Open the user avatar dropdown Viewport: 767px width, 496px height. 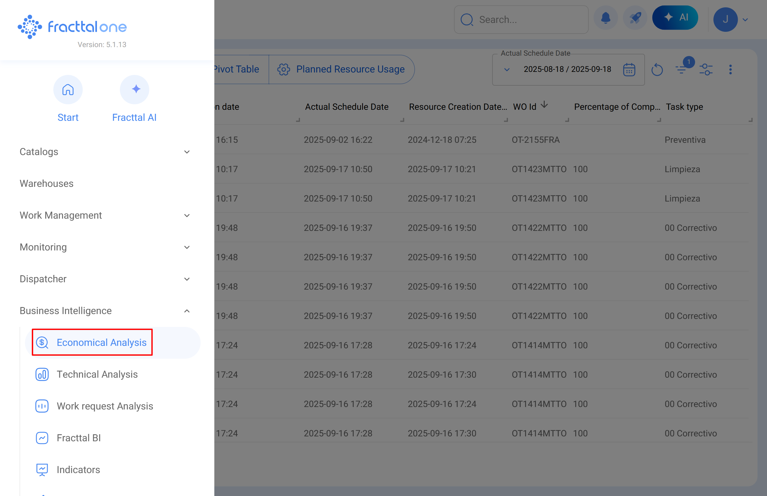coord(731,20)
